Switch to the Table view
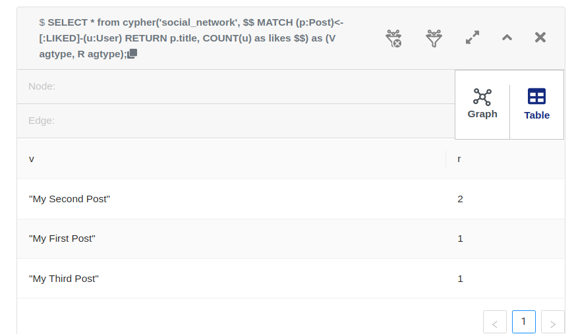 (x=536, y=105)
